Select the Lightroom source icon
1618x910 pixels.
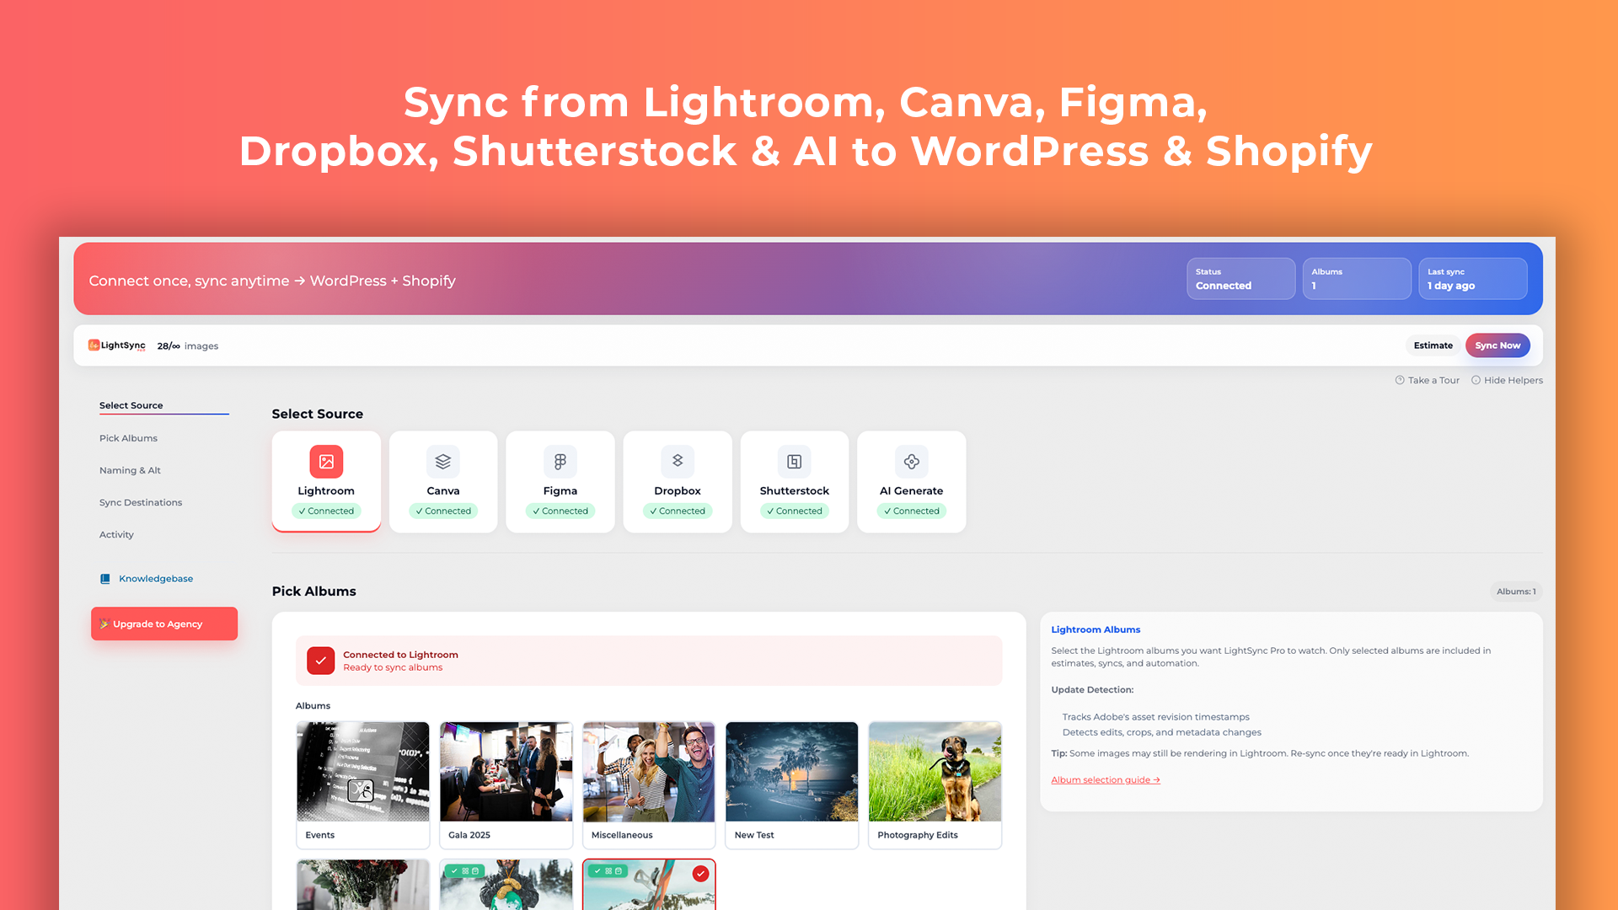[x=326, y=462]
